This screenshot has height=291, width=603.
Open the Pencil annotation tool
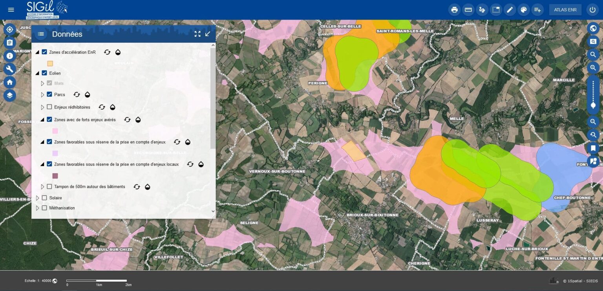510,9
